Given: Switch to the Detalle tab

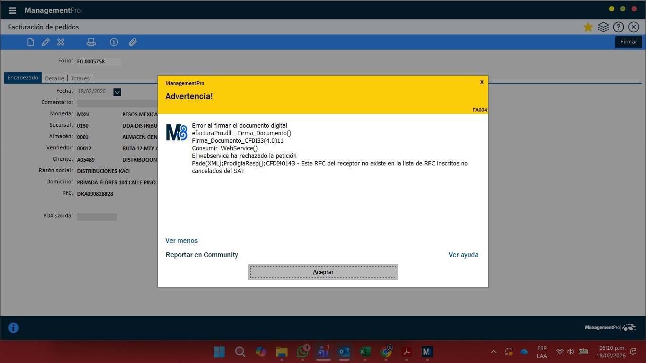Looking at the screenshot, I should point(54,78).
